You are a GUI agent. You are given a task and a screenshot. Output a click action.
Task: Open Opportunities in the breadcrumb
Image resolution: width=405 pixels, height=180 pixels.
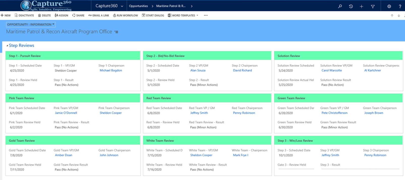tap(138, 6)
